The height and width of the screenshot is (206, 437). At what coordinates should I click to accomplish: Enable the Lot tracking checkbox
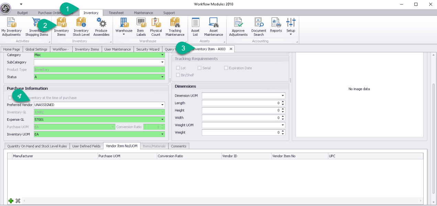pos(178,68)
